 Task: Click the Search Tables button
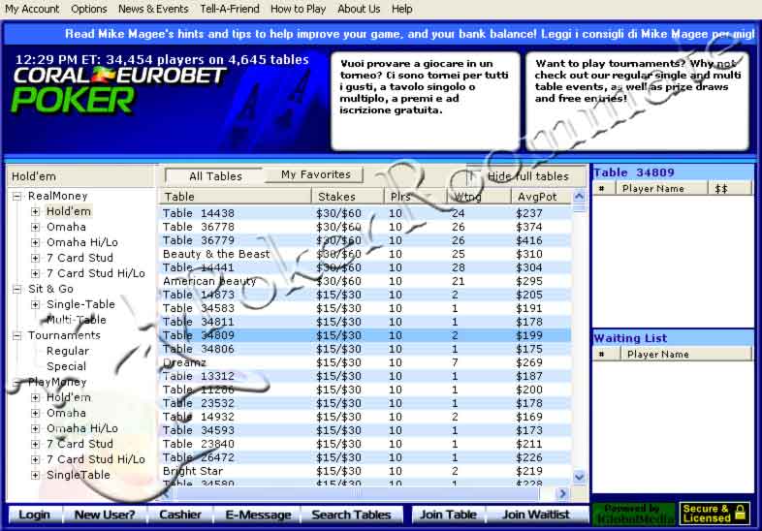351,515
